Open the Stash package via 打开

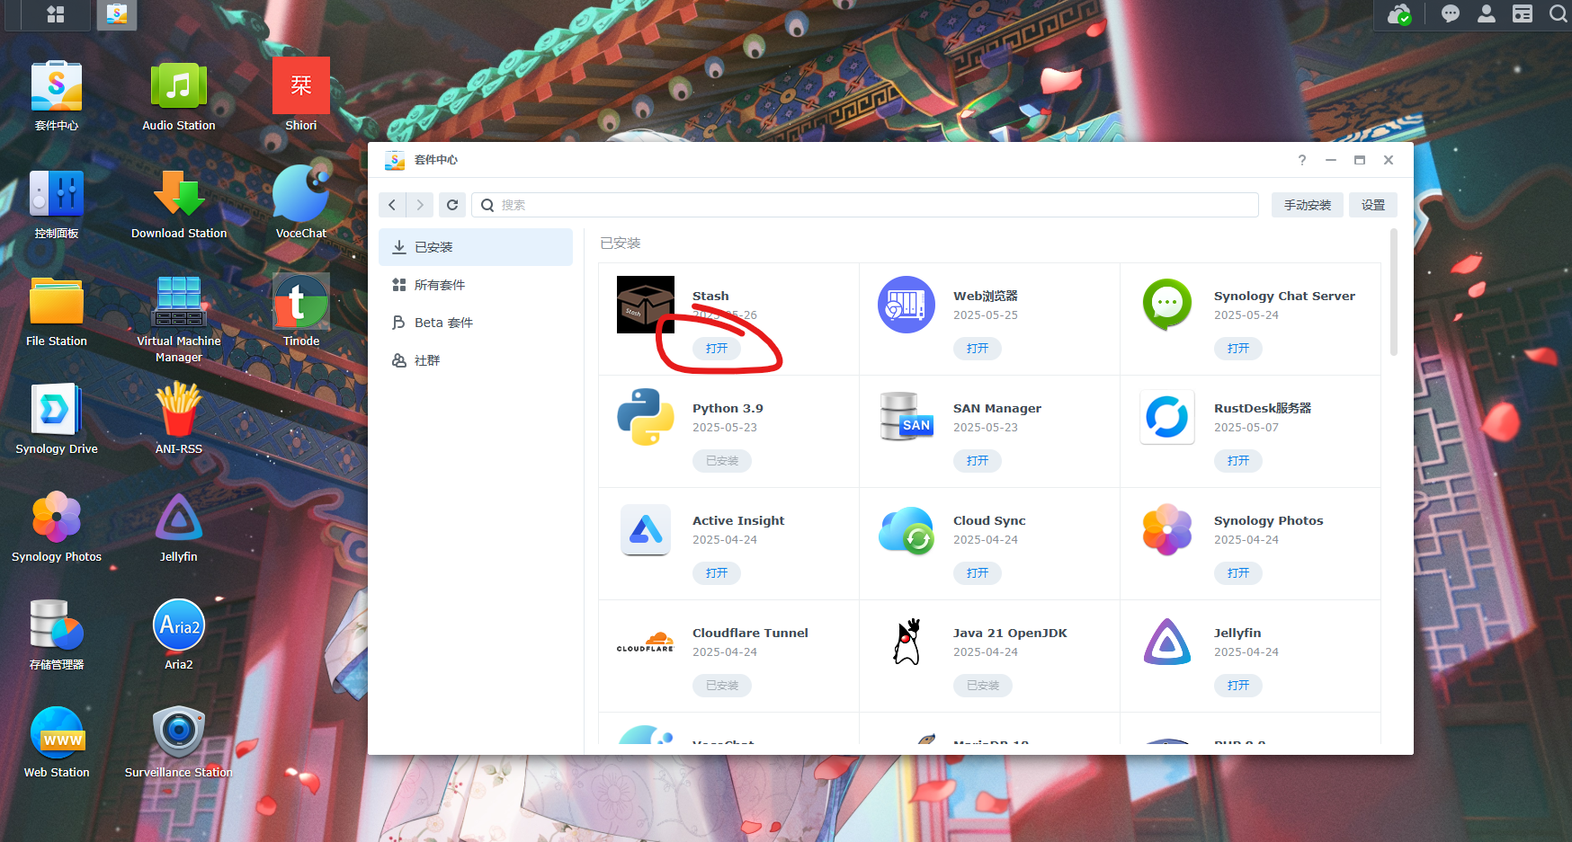[717, 349]
